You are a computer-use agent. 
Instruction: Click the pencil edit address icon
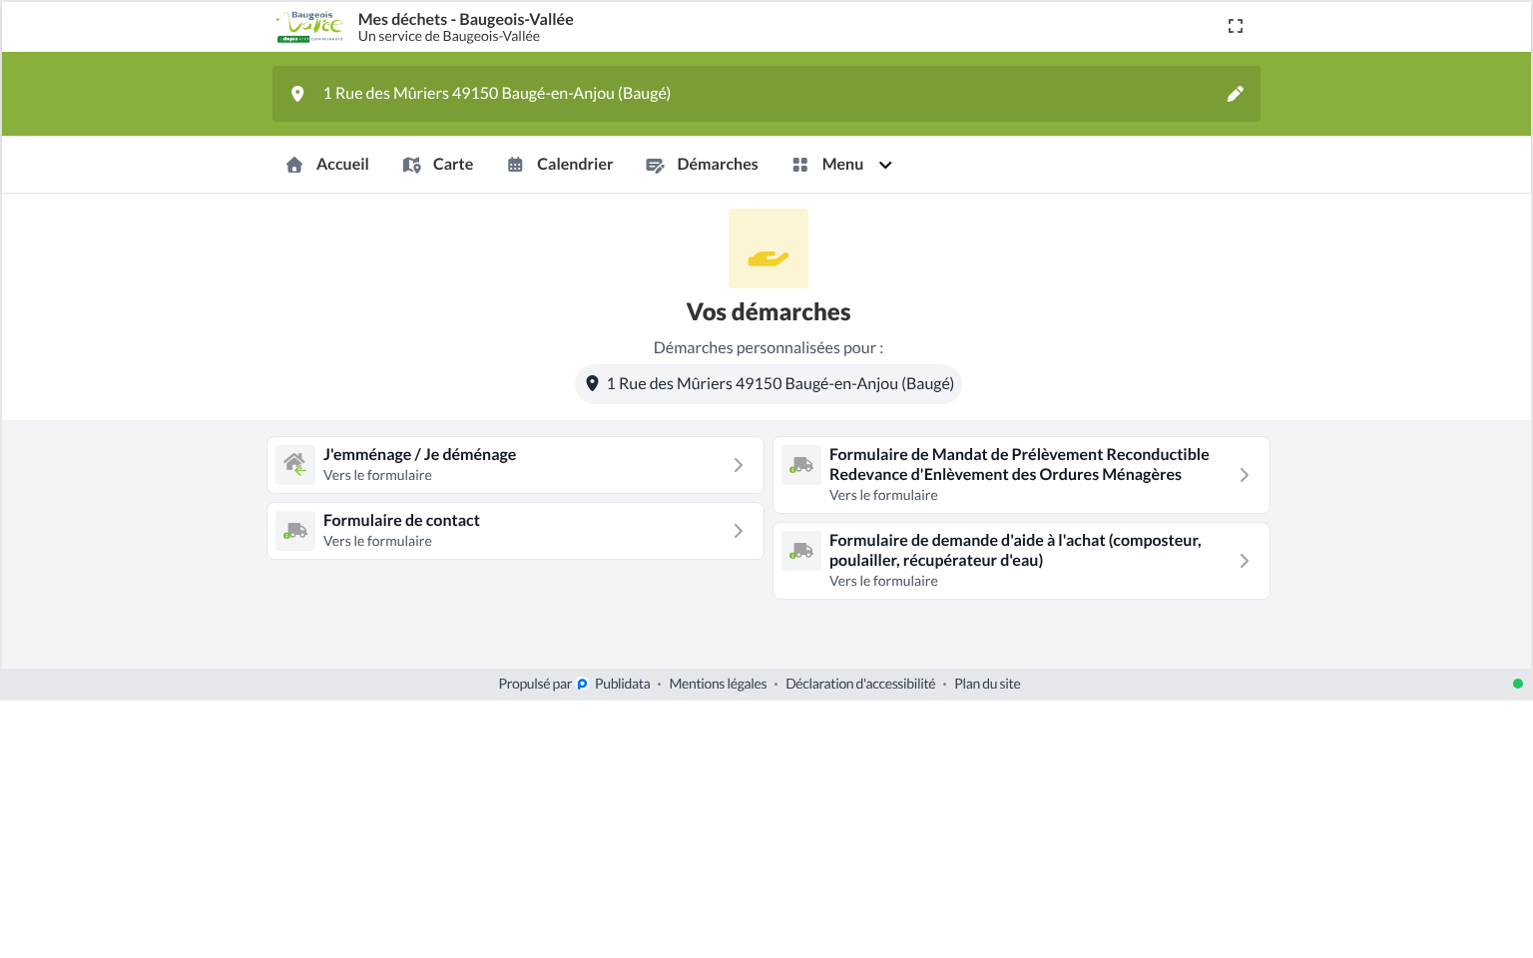[x=1236, y=94]
